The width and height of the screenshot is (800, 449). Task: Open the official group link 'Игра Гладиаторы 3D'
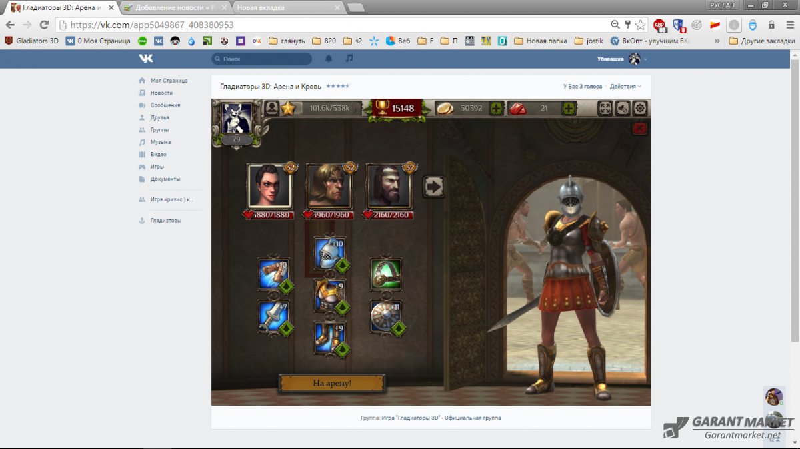(441, 418)
